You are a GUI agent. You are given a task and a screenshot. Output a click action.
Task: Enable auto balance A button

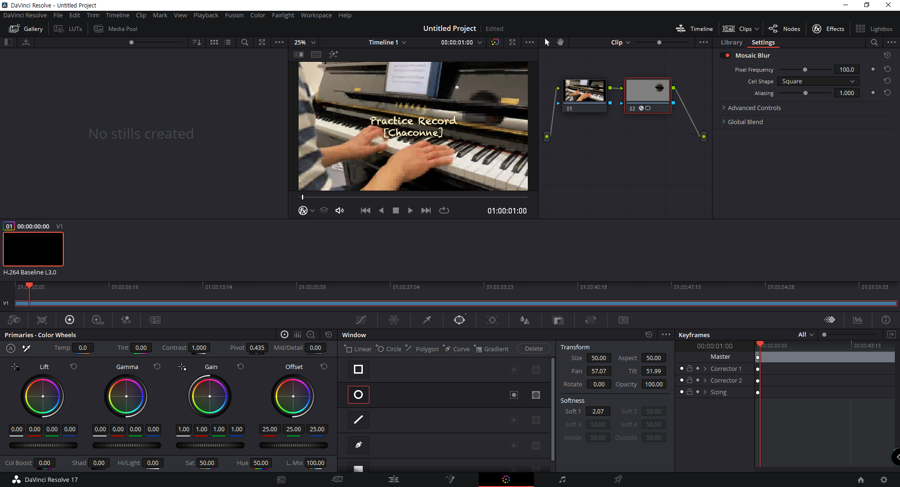point(11,348)
